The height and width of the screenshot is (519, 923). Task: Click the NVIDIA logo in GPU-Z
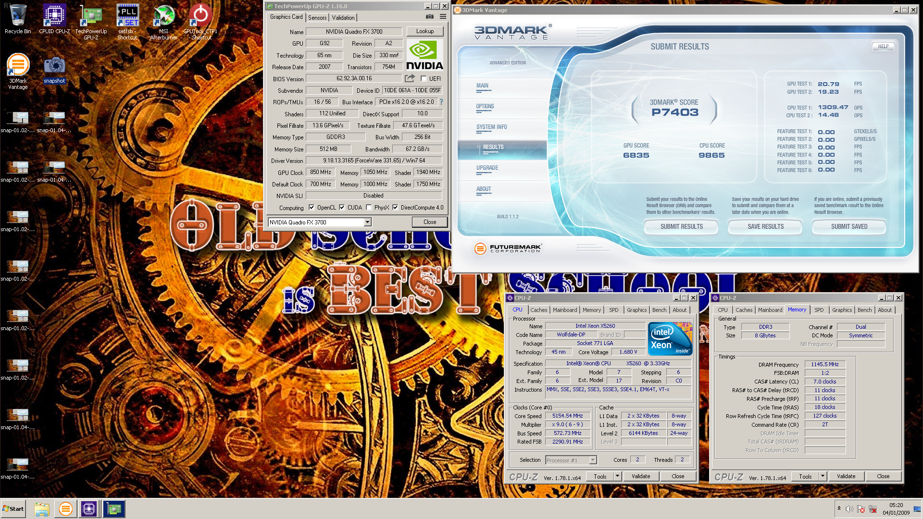(x=424, y=55)
